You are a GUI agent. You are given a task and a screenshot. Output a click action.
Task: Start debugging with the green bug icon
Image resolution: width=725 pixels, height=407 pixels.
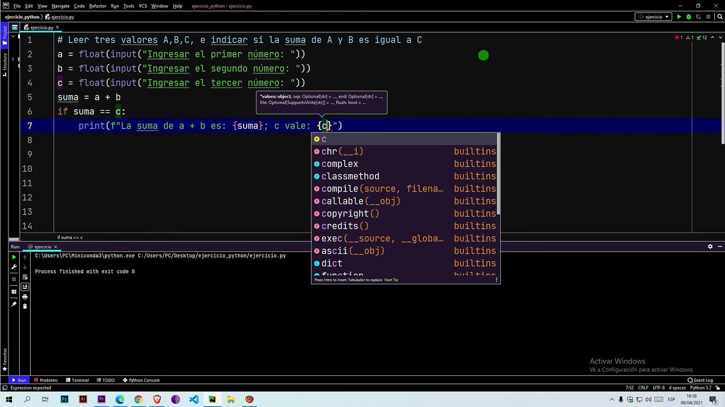point(688,17)
